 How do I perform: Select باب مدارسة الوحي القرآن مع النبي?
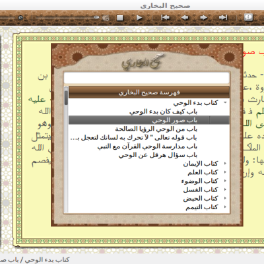(x=147, y=147)
